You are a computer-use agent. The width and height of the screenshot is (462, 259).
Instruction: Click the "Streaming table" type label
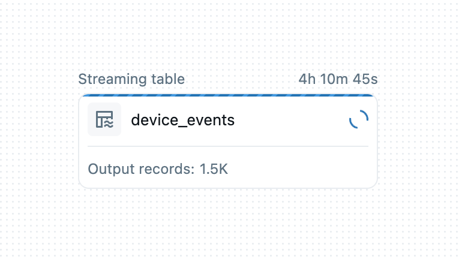point(131,79)
